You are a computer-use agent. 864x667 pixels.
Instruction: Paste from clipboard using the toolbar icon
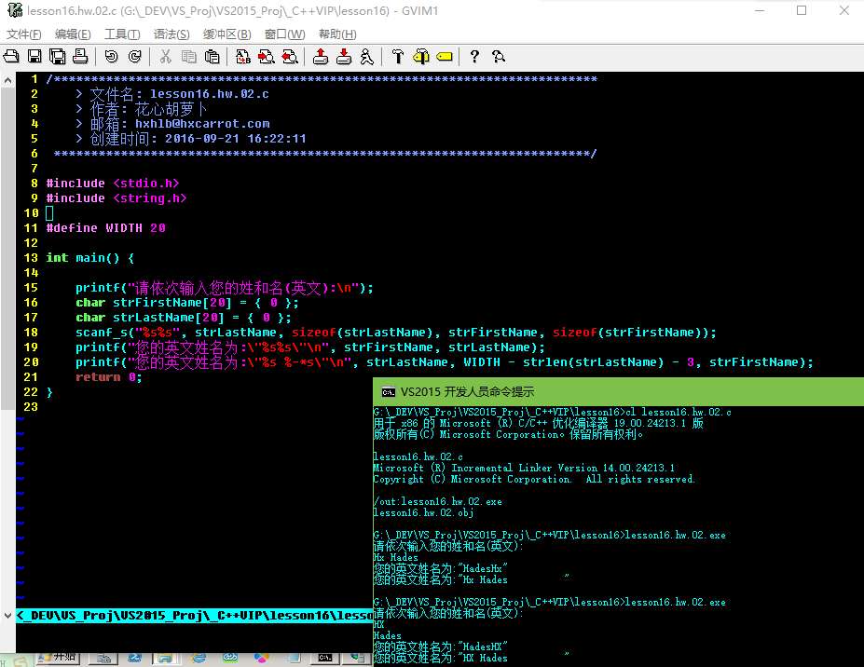click(x=212, y=56)
